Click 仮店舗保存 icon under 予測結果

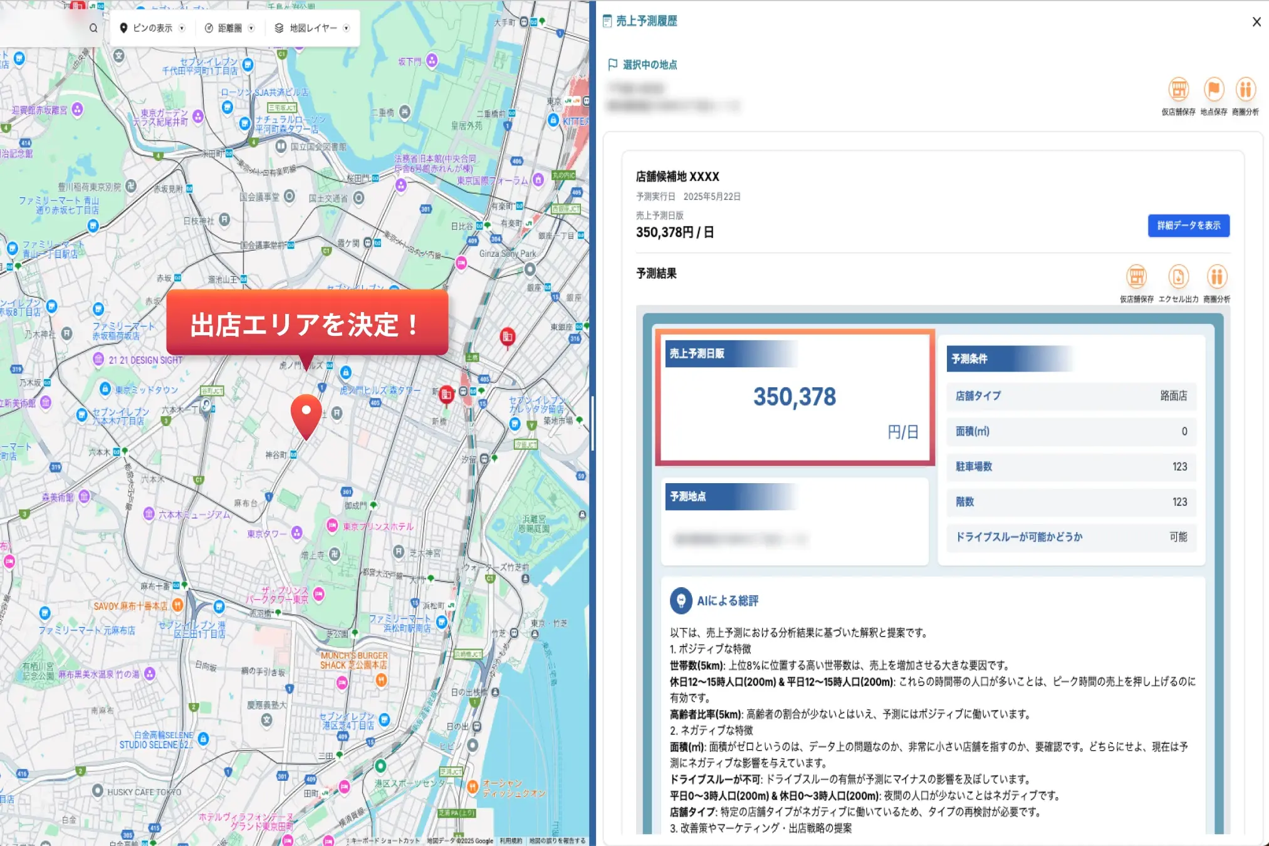click(x=1136, y=276)
